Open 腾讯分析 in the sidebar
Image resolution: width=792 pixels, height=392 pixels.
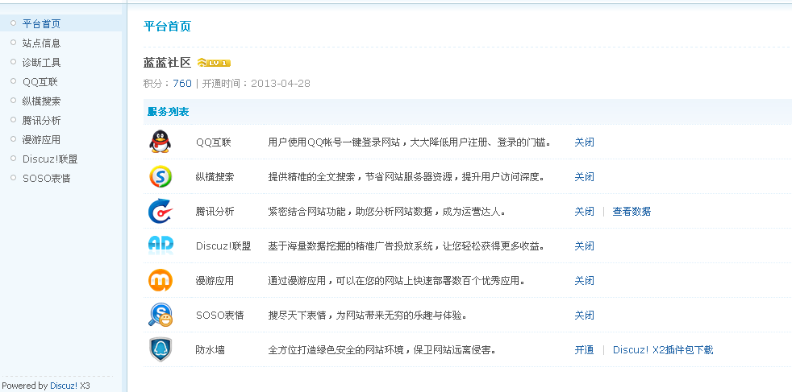click(41, 121)
